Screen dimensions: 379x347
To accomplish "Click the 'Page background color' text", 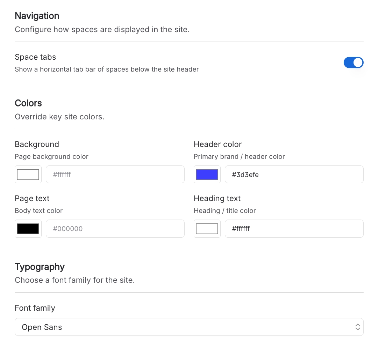I will [x=51, y=157].
